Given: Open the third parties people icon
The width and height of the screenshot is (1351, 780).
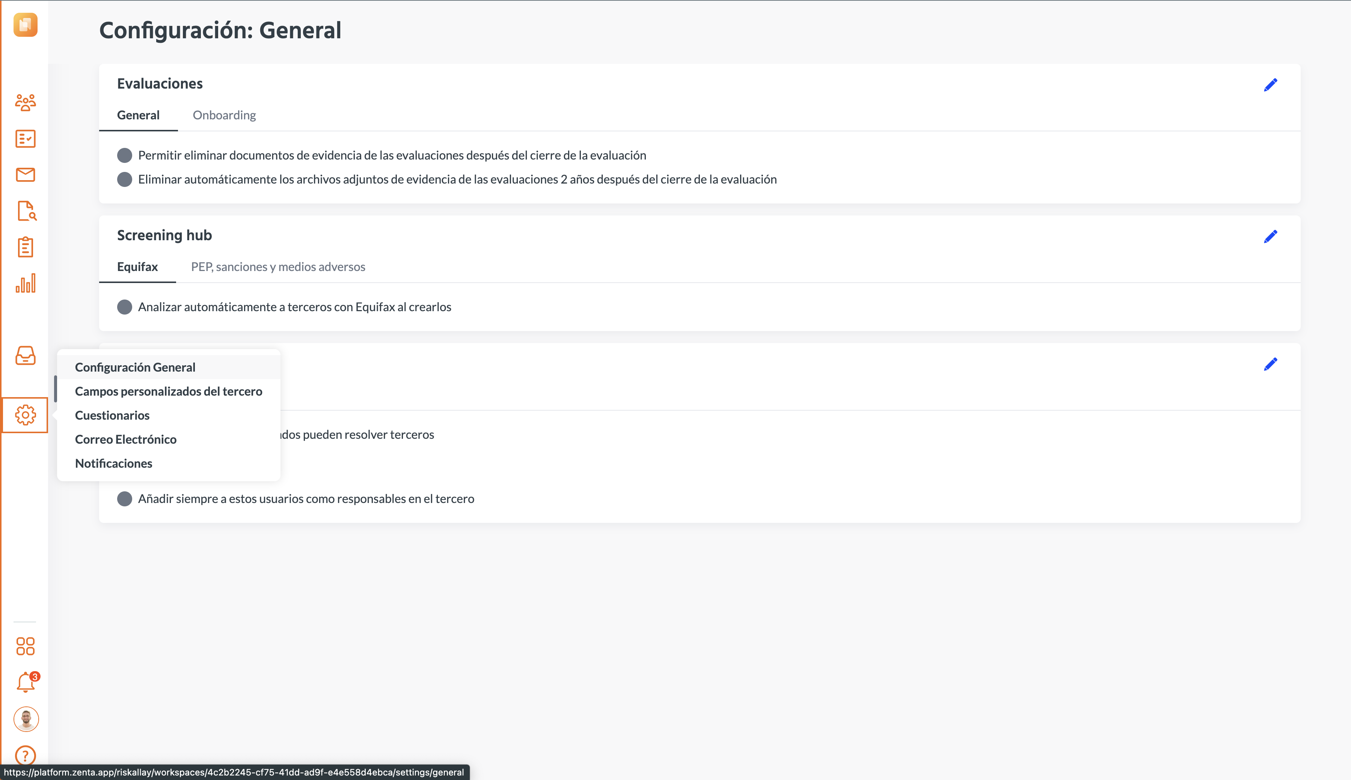Looking at the screenshot, I should coord(25,102).
